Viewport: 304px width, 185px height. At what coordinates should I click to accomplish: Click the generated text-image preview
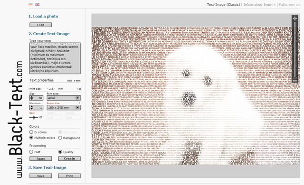pyautogui.click(x=195, y=96)
